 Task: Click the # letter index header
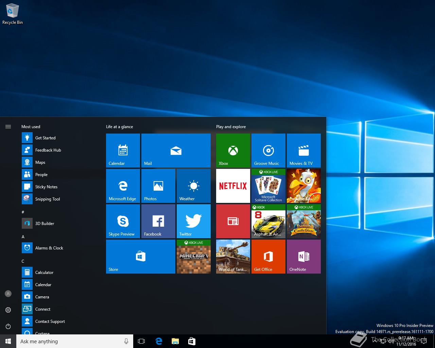point(23,212)
